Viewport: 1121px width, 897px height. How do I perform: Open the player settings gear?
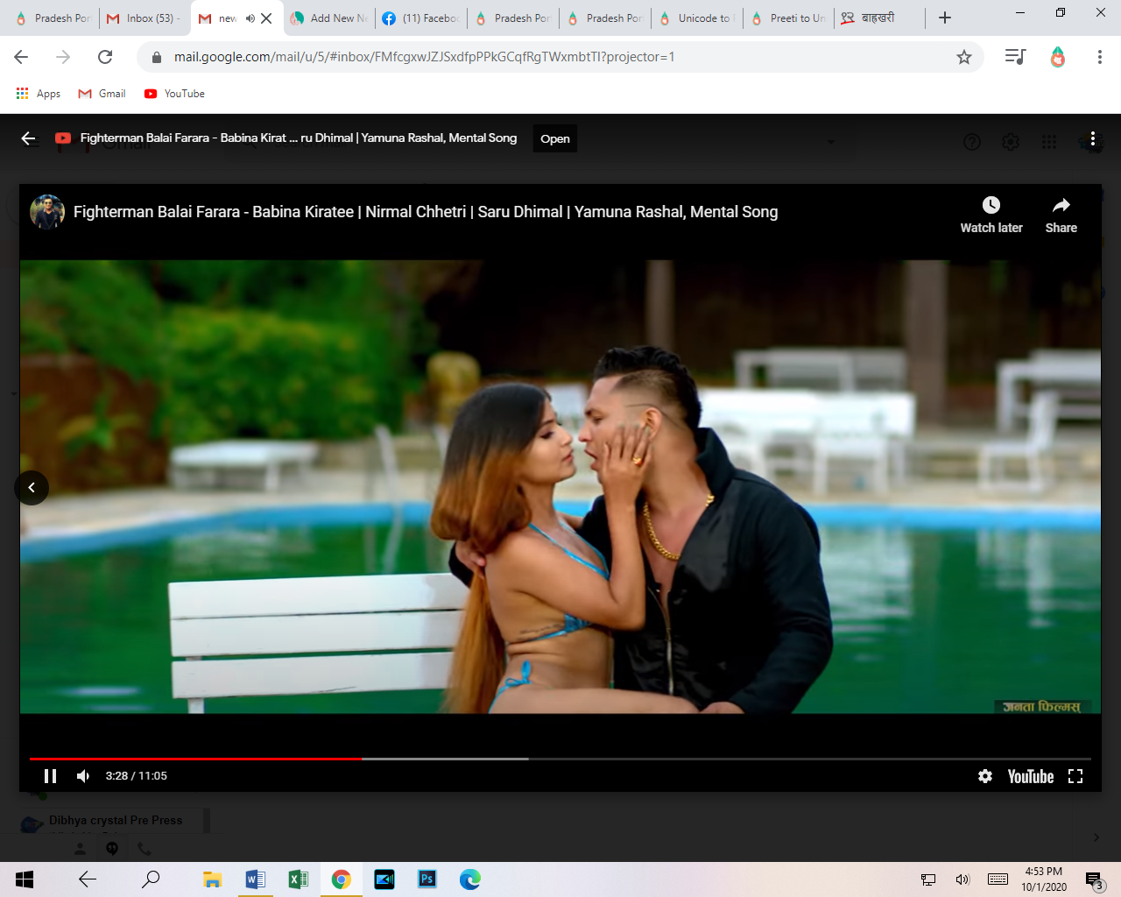[985, 776]
